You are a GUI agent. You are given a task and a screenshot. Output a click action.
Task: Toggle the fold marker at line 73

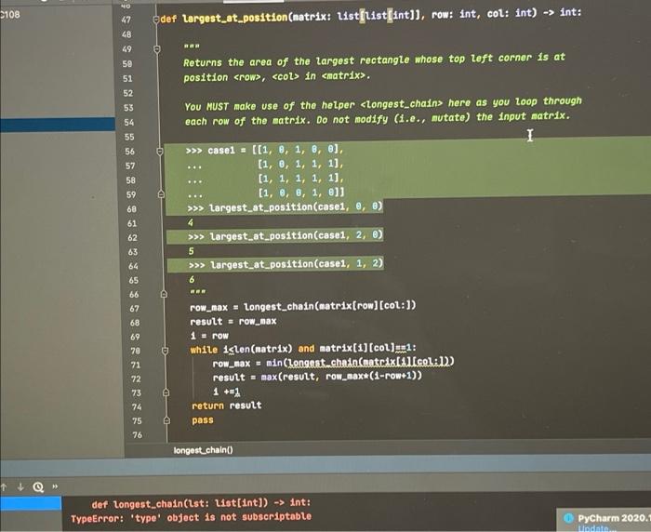point(166,392)
